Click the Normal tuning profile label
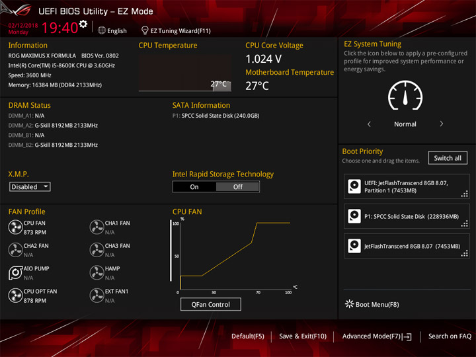This screenshot has height=357, width=476. point(405,124)
